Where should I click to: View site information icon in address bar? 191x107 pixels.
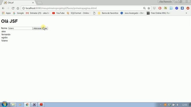(x=24, y=8)
